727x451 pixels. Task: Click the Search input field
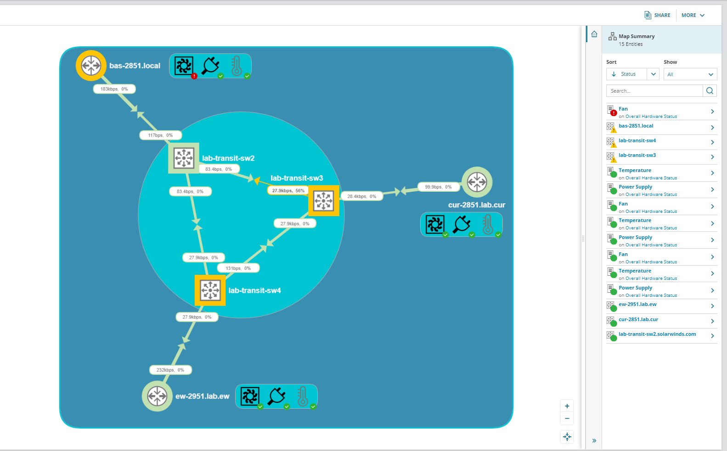click(x=654, y=91)
